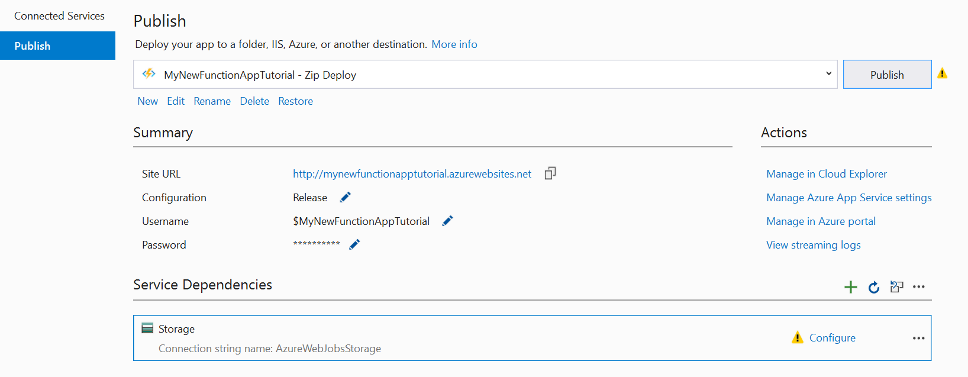The height and width of the screenshot is (377, 968).
Task: Open the mynewfunctionapptutorial site URL
Action: (412, 174)
